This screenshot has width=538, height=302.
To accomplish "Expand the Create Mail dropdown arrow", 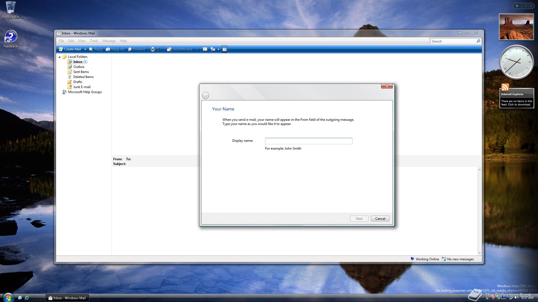I will [85, 49].
